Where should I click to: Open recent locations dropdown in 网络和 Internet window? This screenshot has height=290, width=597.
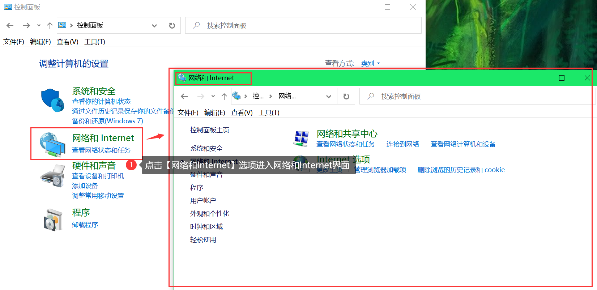click(213, 96)
